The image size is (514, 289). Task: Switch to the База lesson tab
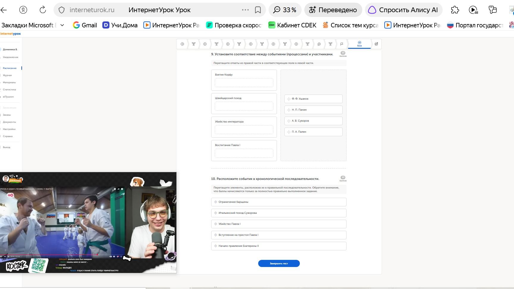359,44
